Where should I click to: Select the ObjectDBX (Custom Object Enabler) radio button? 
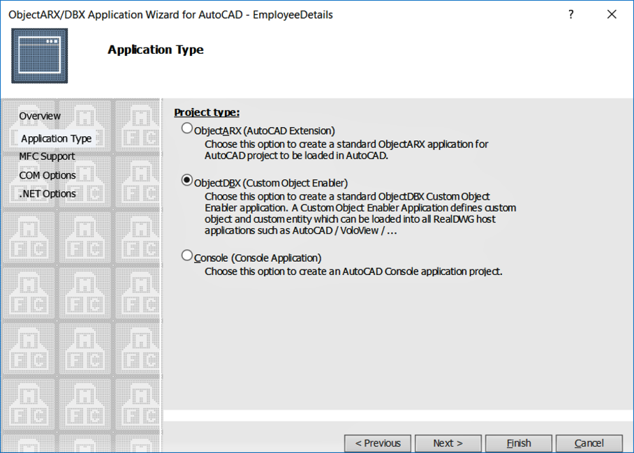click(186, 180)
